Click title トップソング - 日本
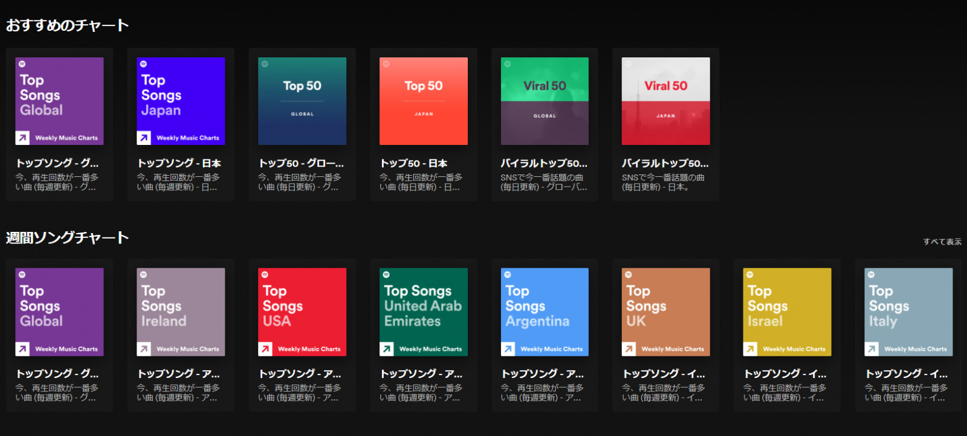The width and height of the screenshot is (967, 436). pyautogui.click(x=179, y=163)
